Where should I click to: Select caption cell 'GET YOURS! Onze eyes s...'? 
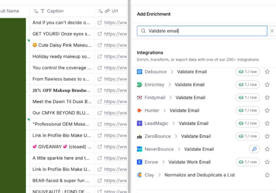pyautogui.click(x=62, y=34)
